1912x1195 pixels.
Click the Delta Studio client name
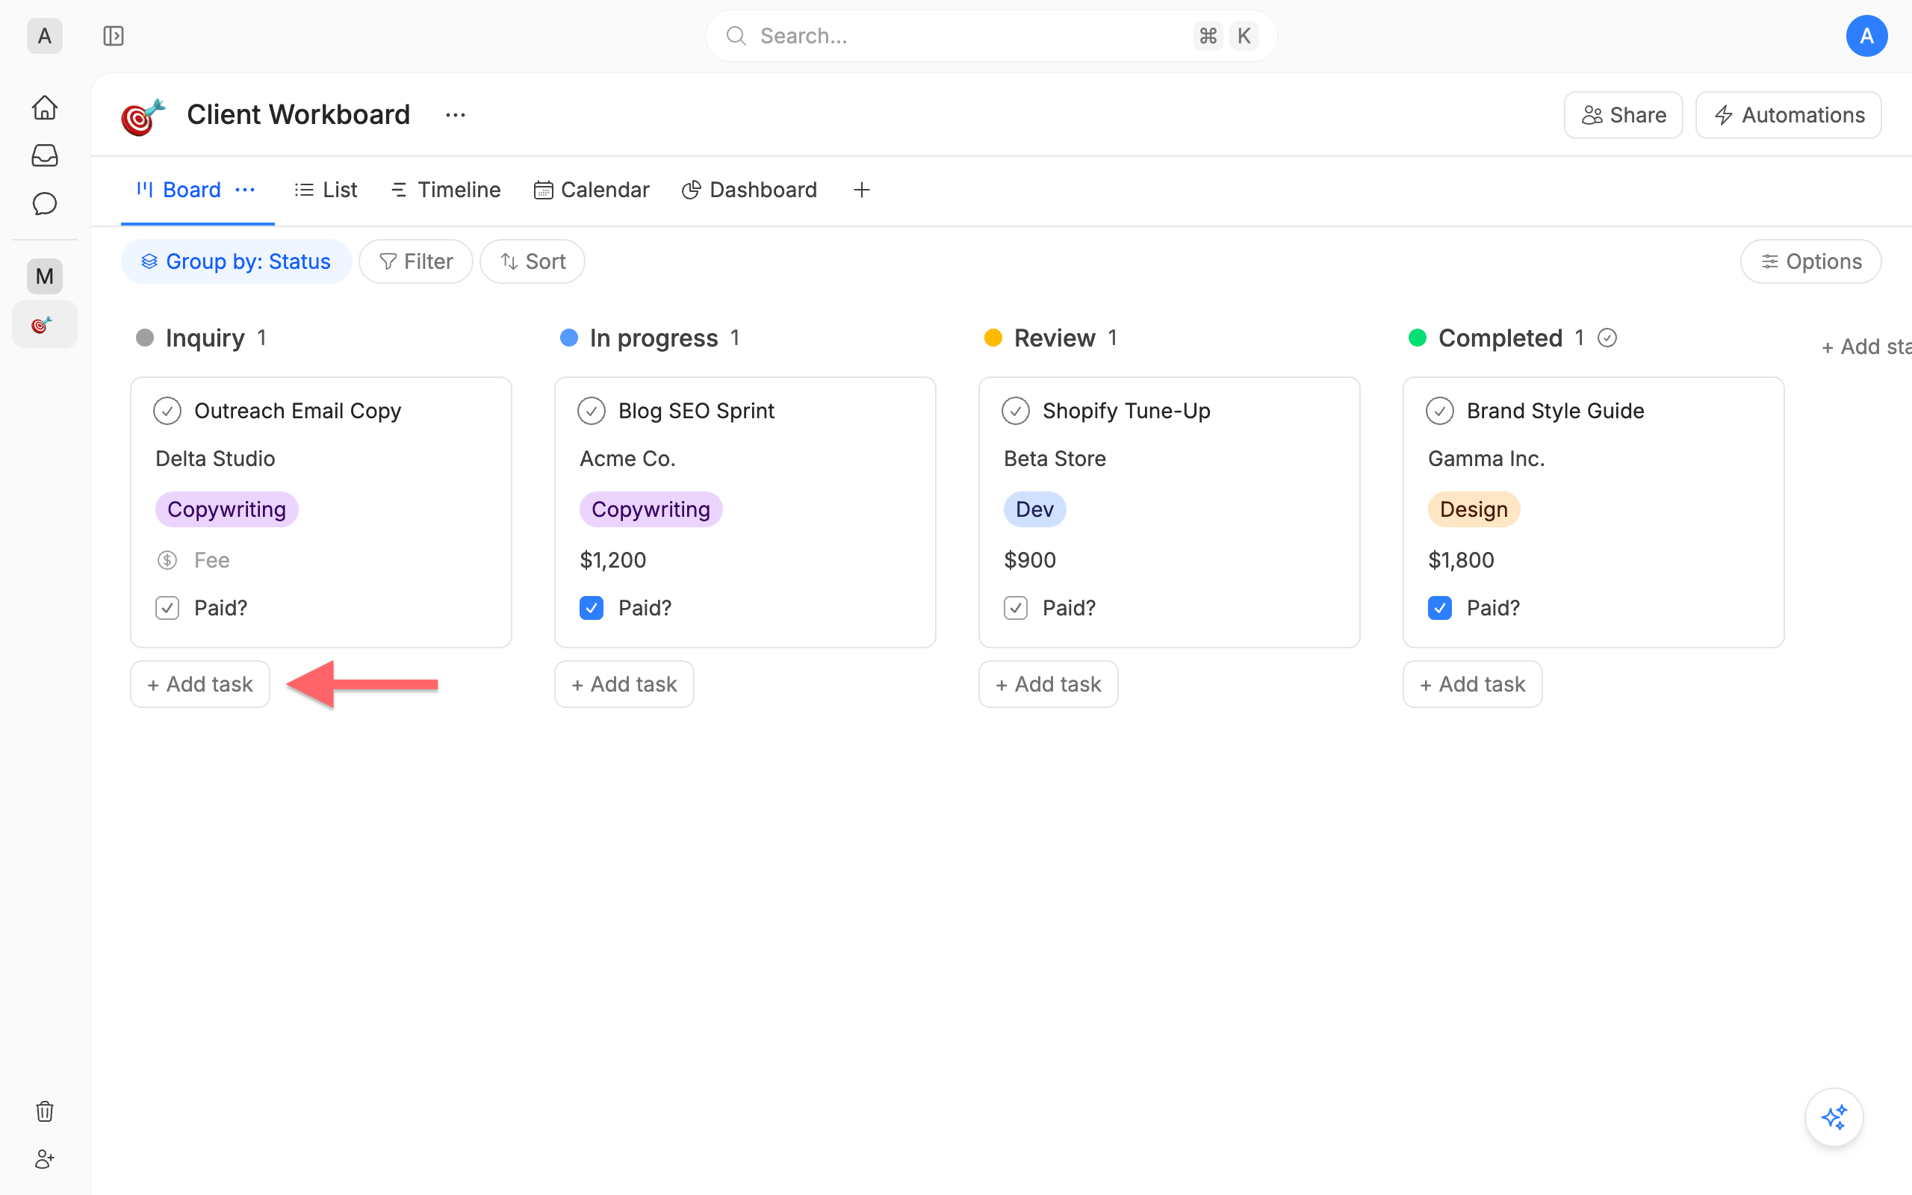pos(216,459)
